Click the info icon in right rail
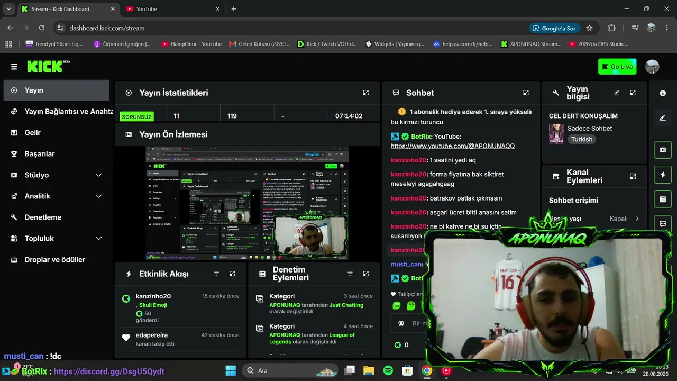677x381 pixels. pos(663,93)
